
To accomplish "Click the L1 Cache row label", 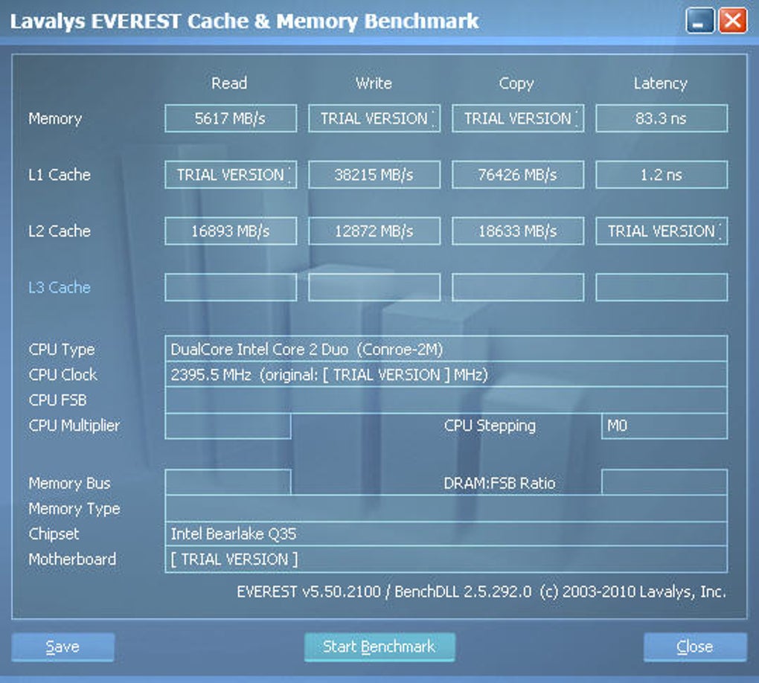I will [60, 174].
